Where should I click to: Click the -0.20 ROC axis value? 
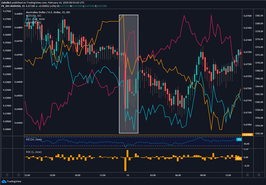click(x=246, y=166)
